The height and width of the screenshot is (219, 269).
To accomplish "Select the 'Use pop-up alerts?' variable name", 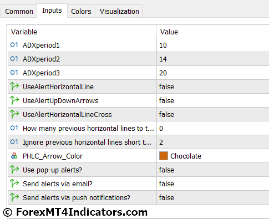I will (52, 170).
